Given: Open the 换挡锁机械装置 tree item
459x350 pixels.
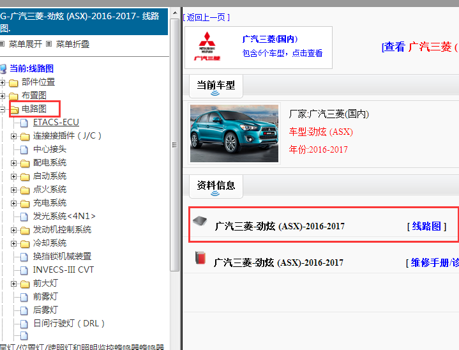Looking at the screenshot, I should pos(62,257).
